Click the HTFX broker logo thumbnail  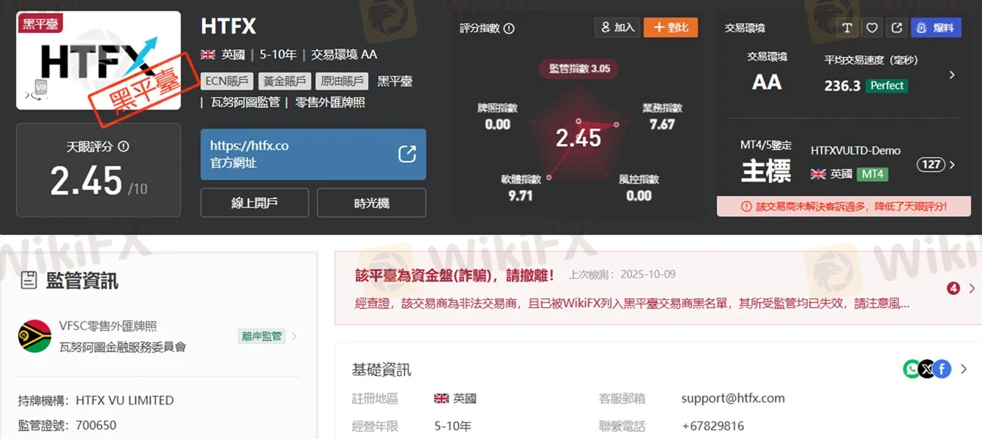(98, 61)
